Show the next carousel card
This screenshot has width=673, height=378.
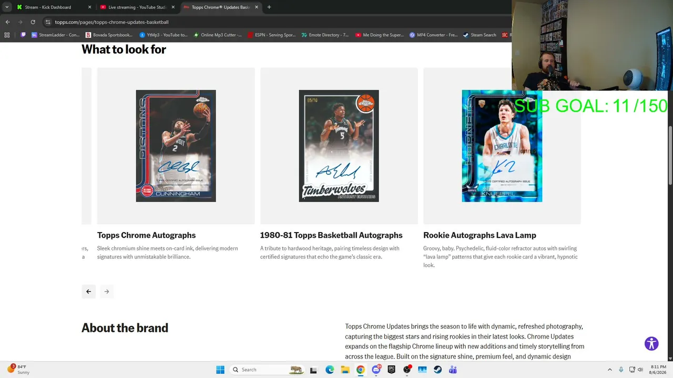pyautogui.click(x=107, y=291)
